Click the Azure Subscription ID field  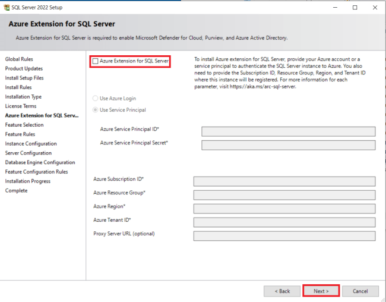(x=284, y=181)
